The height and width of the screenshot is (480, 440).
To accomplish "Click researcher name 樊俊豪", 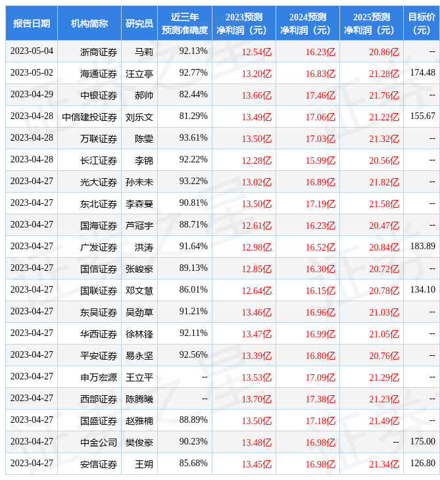I will (x=139, y=443).
